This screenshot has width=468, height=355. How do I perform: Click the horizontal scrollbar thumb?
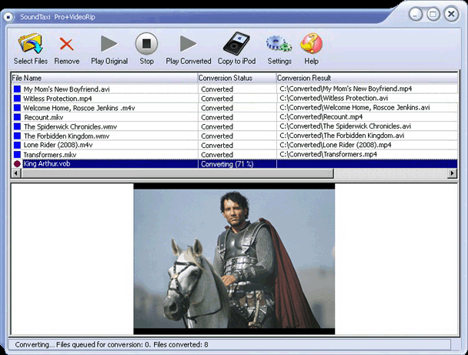click(x=177, y=173)
